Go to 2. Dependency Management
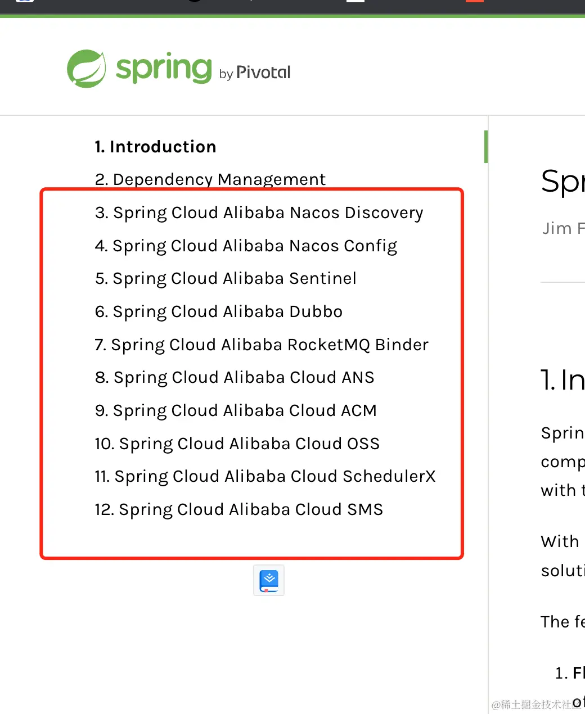The width and height of the screenshot is (585, 714). (x=210, y=179)
